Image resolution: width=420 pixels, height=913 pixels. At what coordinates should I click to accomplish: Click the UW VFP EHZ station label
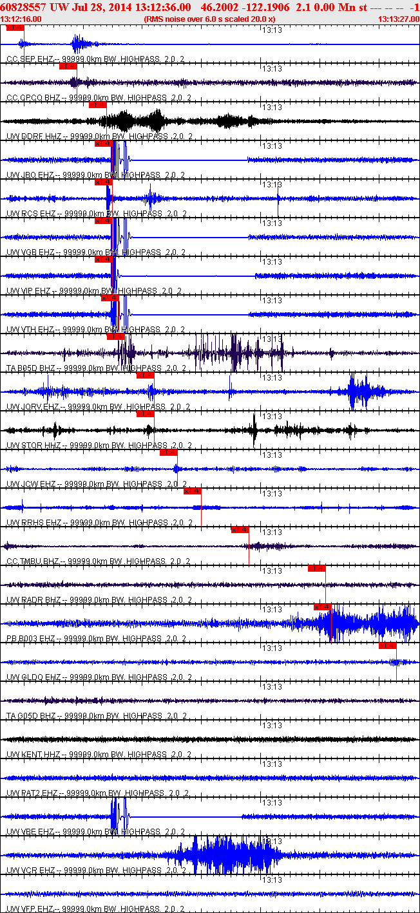(96, 908)
